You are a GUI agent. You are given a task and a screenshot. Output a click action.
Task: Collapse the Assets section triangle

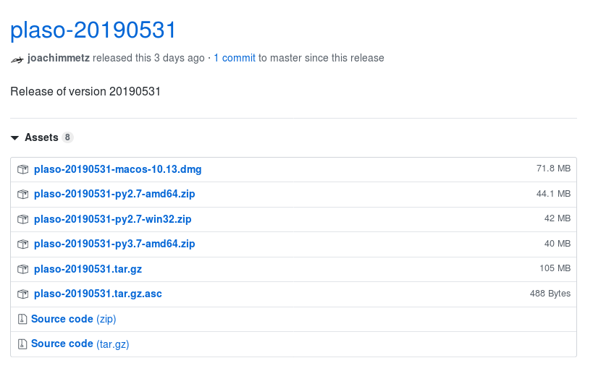click(14, 137)
